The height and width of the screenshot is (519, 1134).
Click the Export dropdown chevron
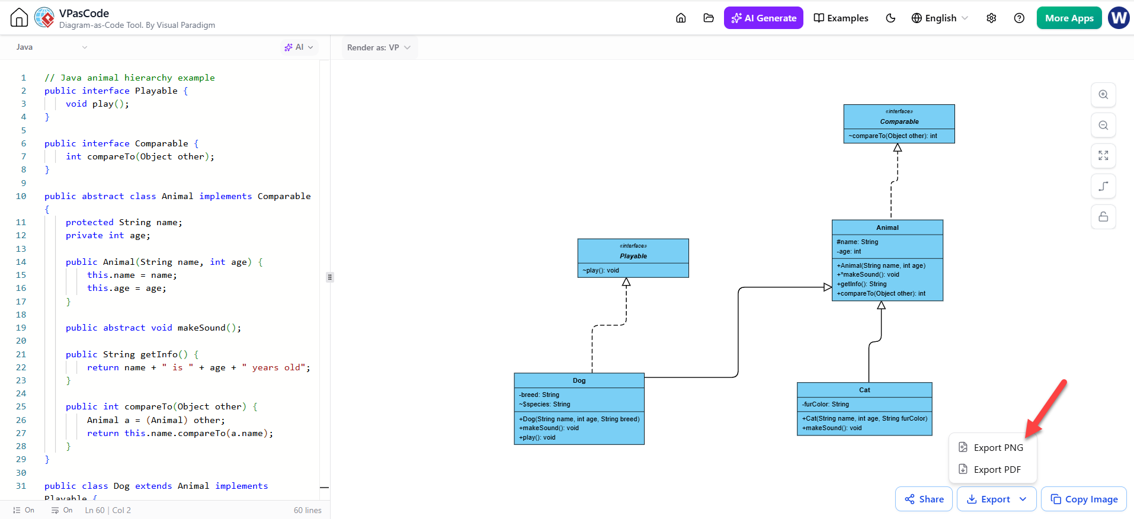[1023, 499]
